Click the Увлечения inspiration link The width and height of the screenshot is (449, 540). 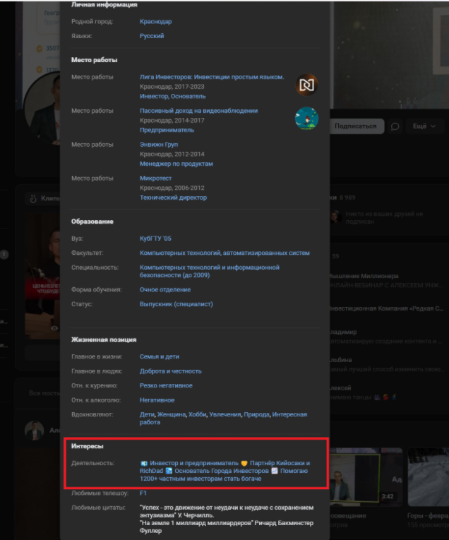coord(224,414)
